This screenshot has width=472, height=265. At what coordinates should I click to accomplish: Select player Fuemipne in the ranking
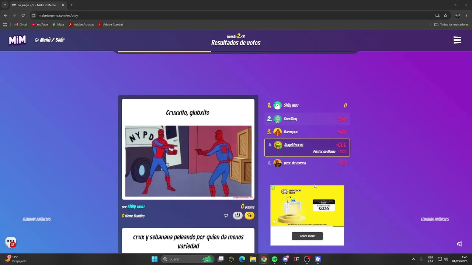click(x=307, y=132)
